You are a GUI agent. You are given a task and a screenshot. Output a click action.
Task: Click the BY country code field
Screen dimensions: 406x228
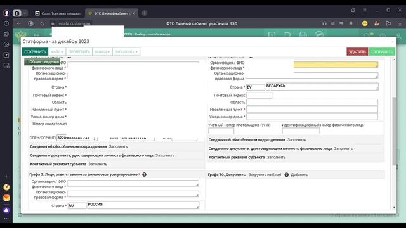pos(255,87)
